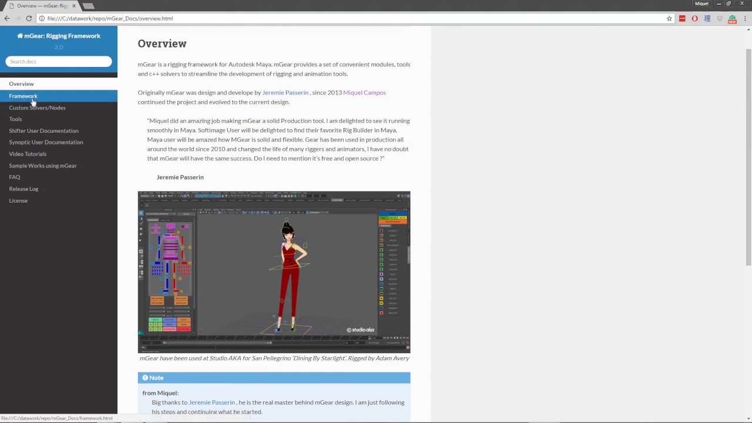Open the green extension with NEW badge
Viewport: 752px width, 423px height.
[732, 19]
